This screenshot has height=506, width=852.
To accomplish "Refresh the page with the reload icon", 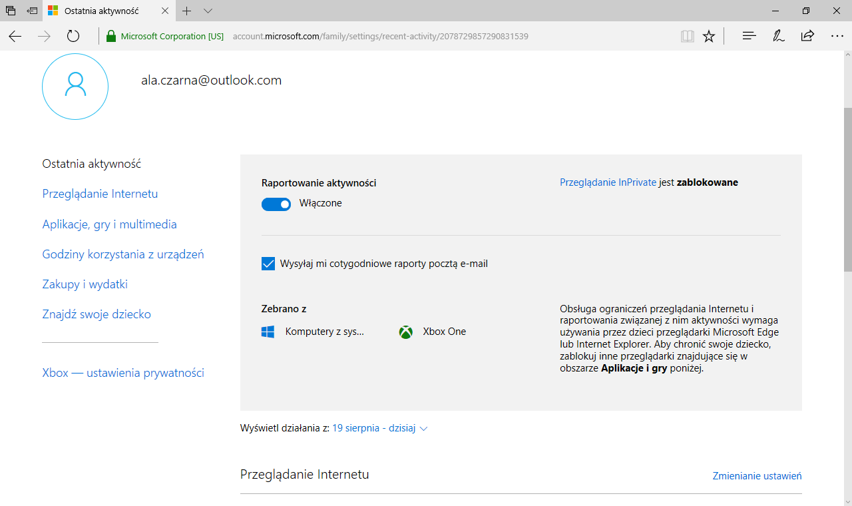I will pos(73,37).
